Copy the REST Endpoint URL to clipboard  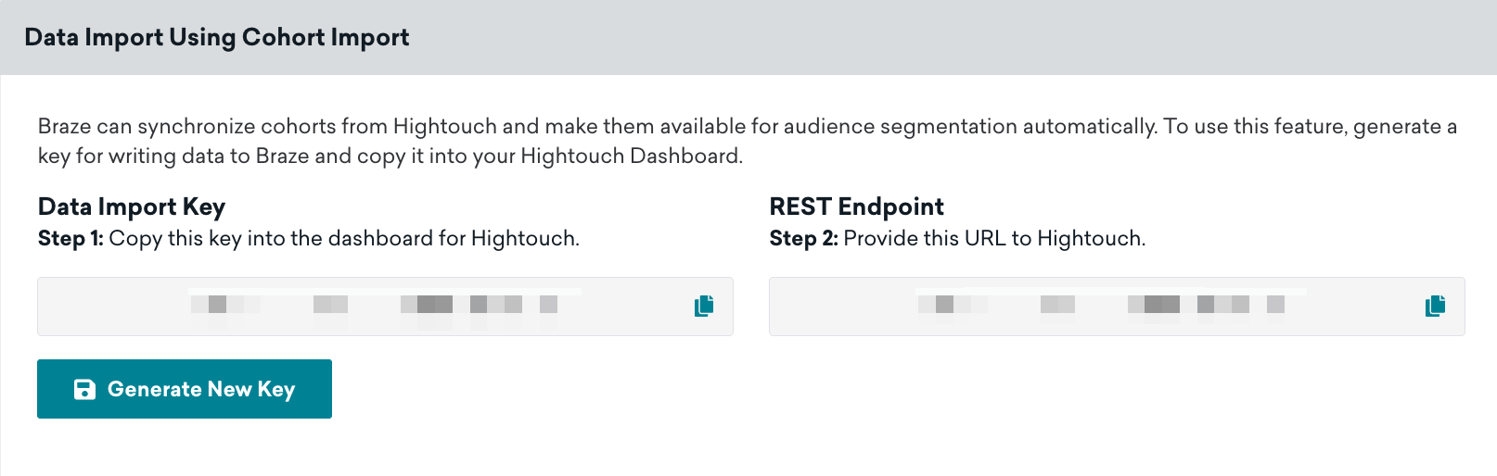(x=1435, y=306)
